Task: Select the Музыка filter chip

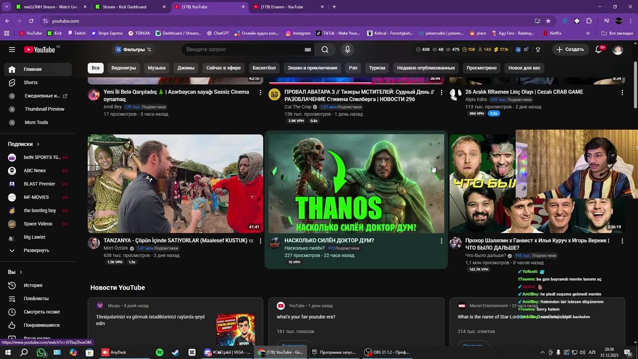Action: pyautogui.click(x=157, y=68)
